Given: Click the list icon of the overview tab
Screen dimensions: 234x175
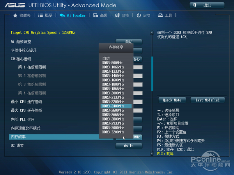Looking at the screenshot, I should point(41,15).
